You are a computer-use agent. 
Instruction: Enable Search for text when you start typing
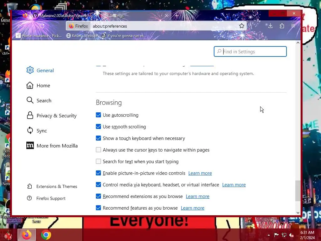pos(98,162)
